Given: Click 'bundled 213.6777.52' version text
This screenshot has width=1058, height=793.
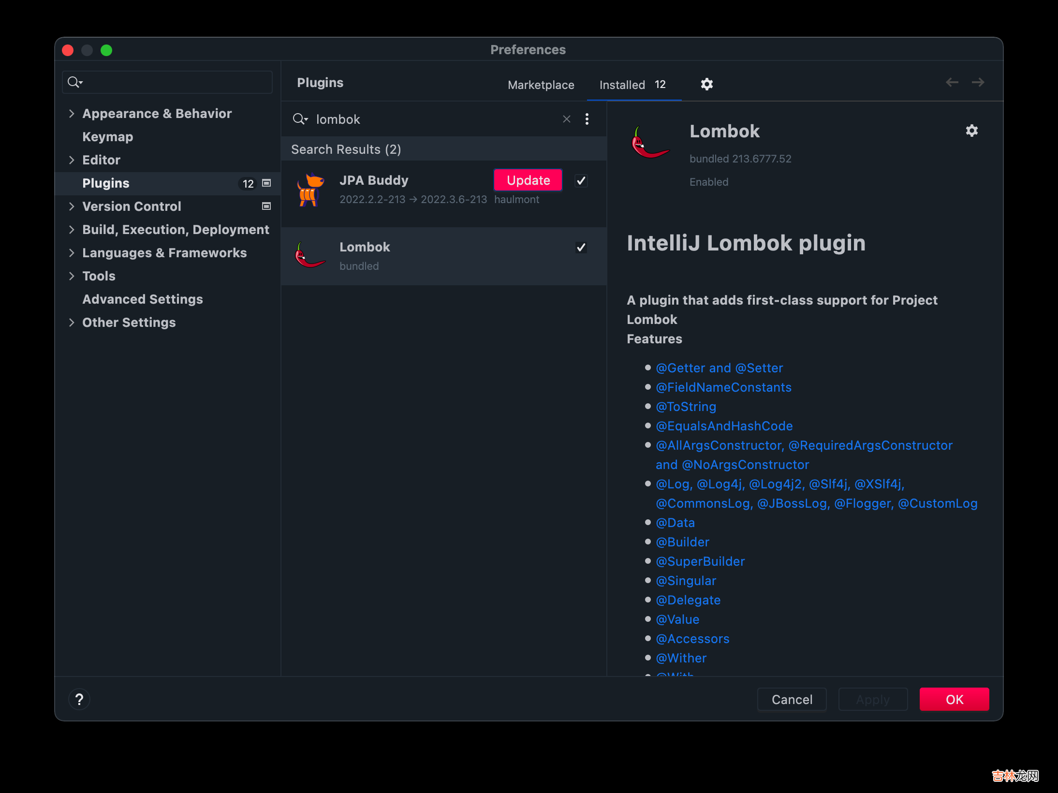Looking at the screenshot, I should pos(740,159).
